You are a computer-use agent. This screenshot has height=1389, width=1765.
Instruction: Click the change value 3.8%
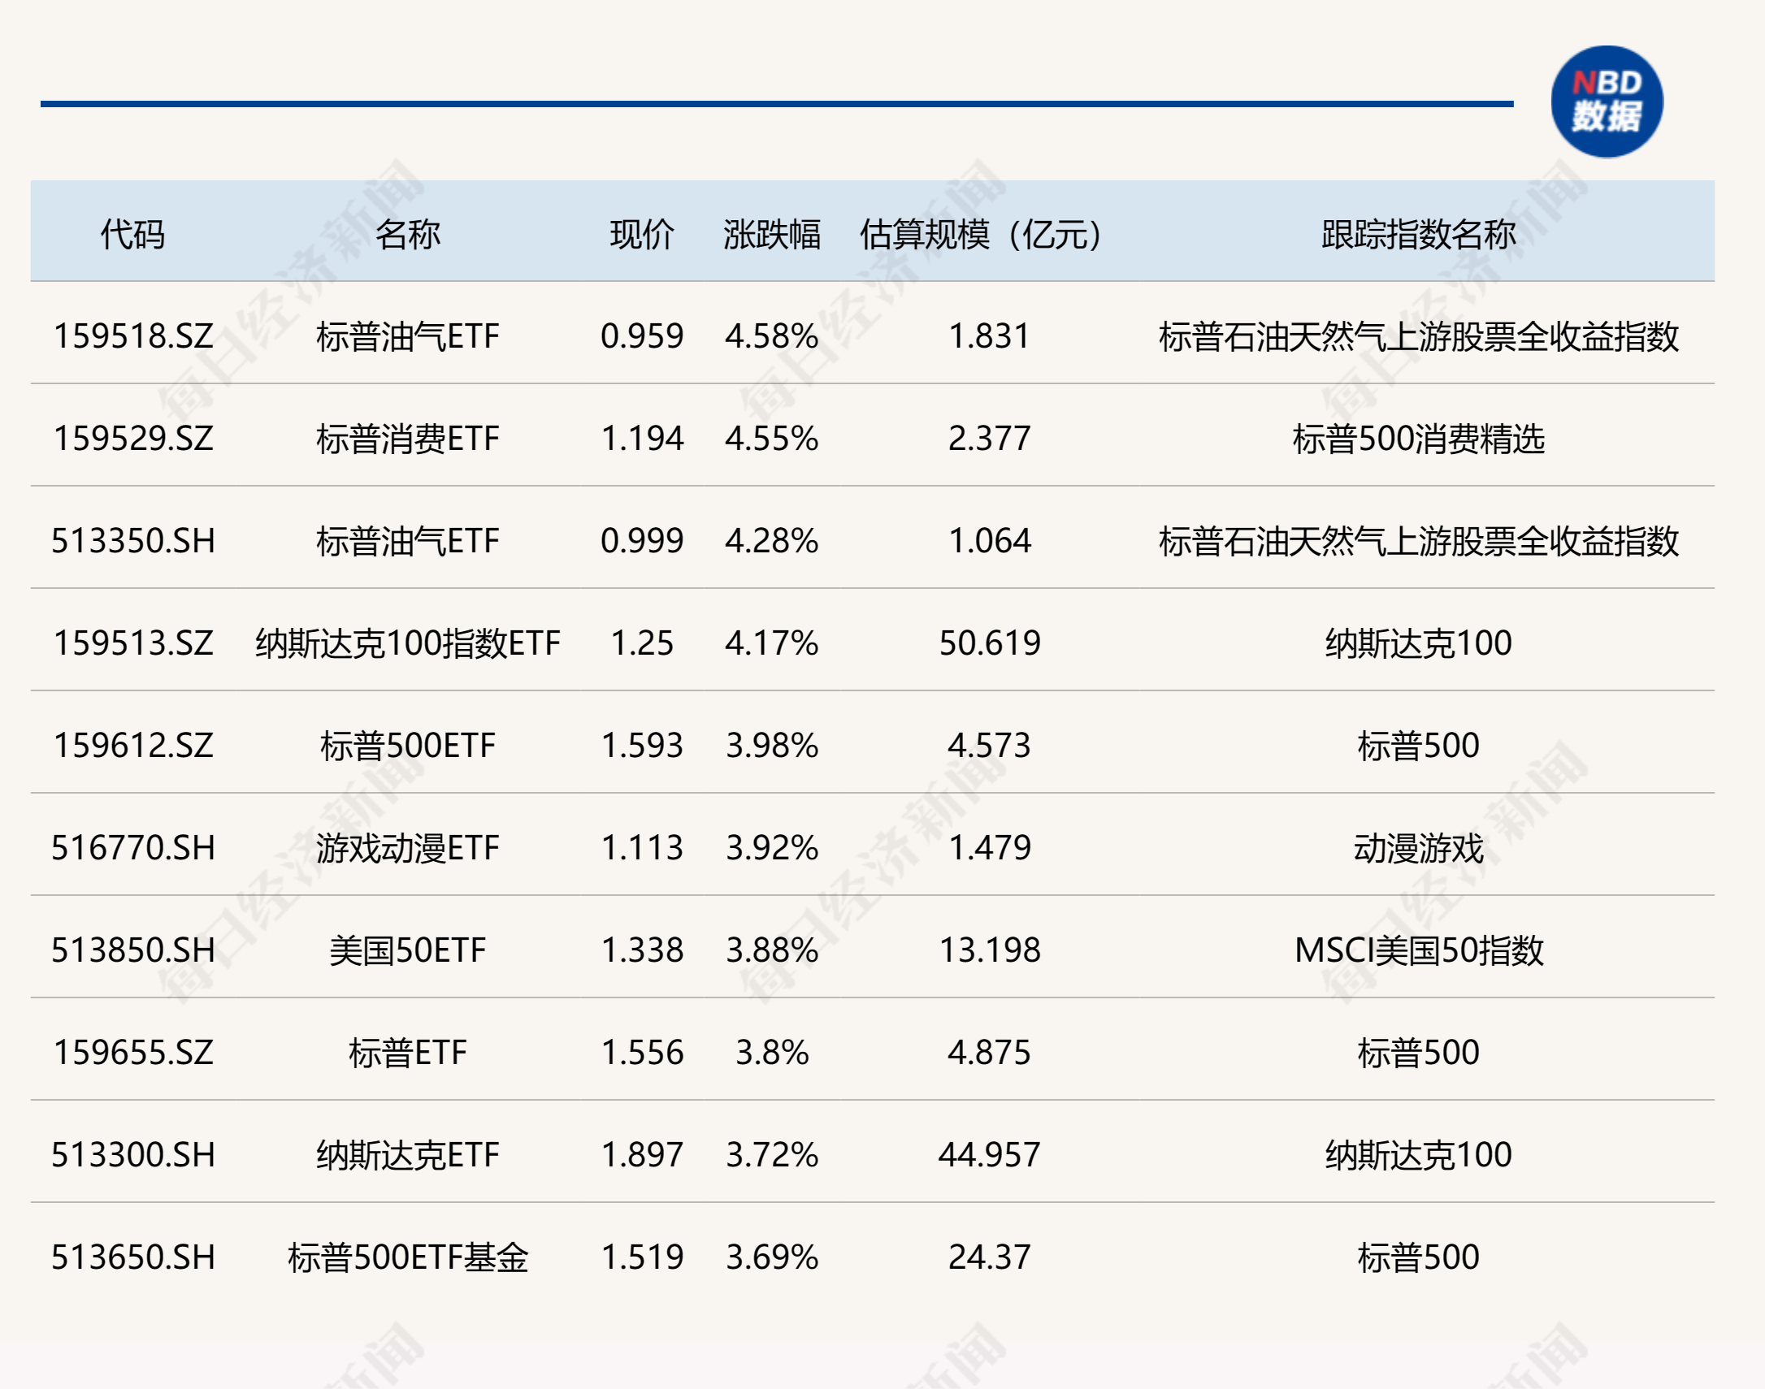(x=772, y=1053)
